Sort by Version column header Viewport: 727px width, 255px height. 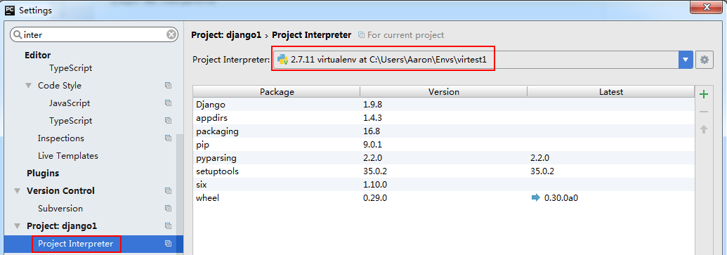(443, 92)
